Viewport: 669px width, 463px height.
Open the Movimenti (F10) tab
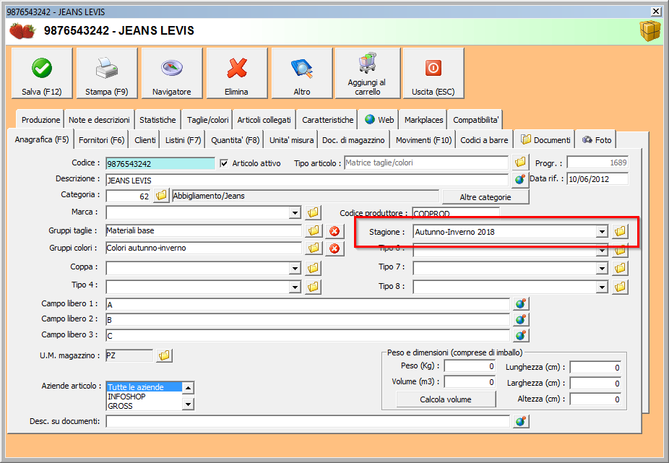[423, 140]
